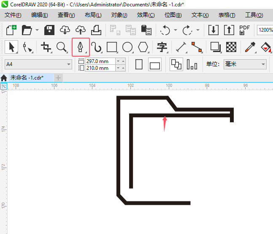273x234 pixels.
Task: Open the 文件(F) menu
Action: pyautogui.click(x=13, y=15)
